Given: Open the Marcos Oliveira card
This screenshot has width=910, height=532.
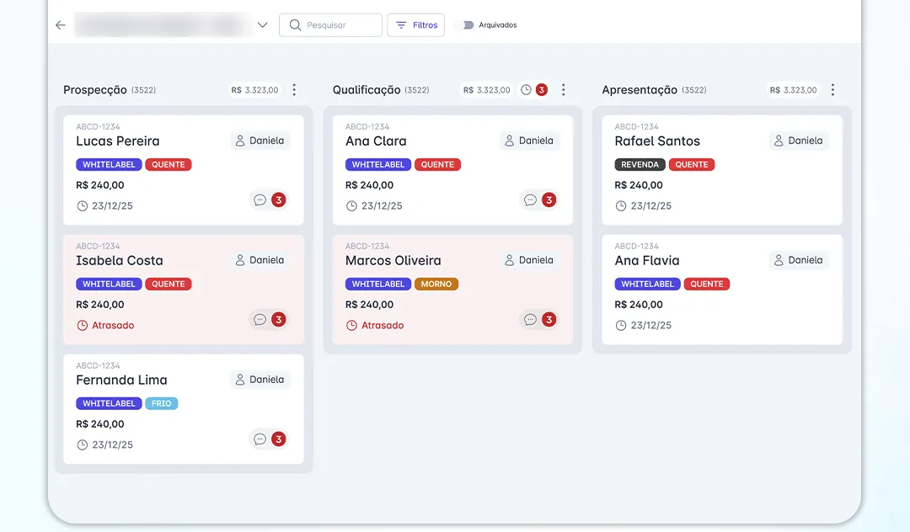Looking at the screenshot, I should (x=452, y=290).
